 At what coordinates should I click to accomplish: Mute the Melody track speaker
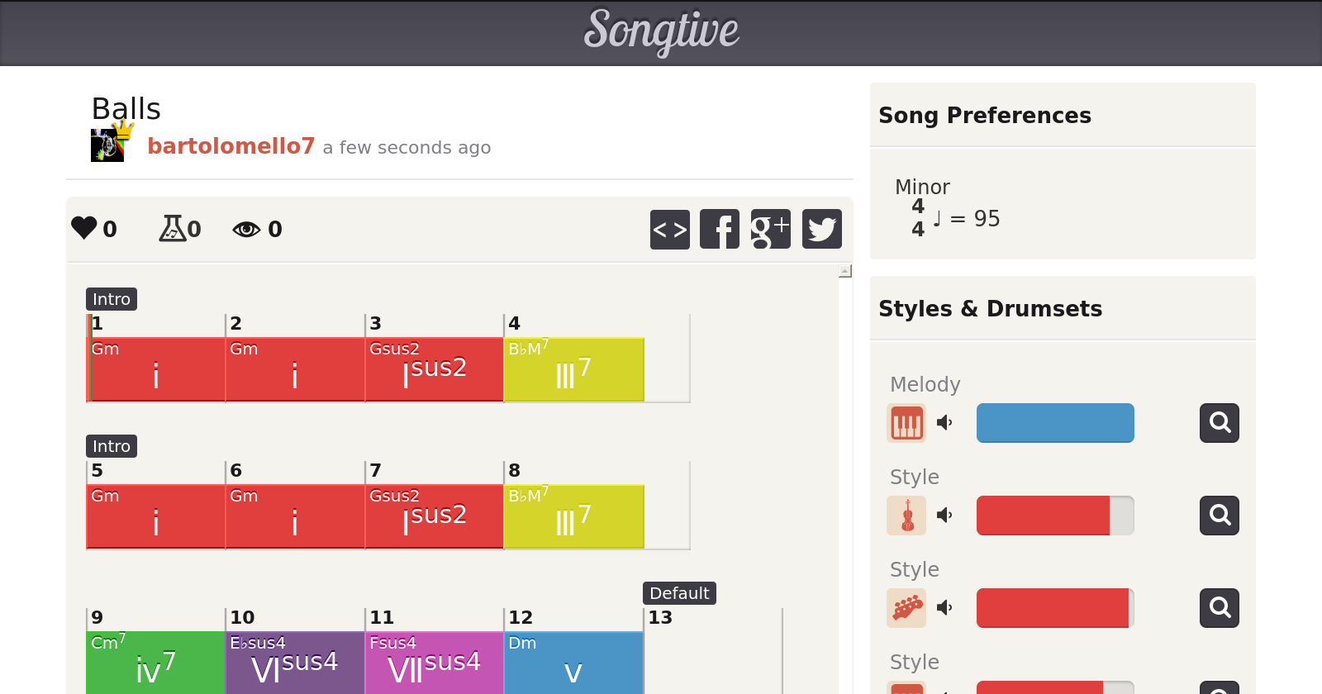click(x=944, y=423)
